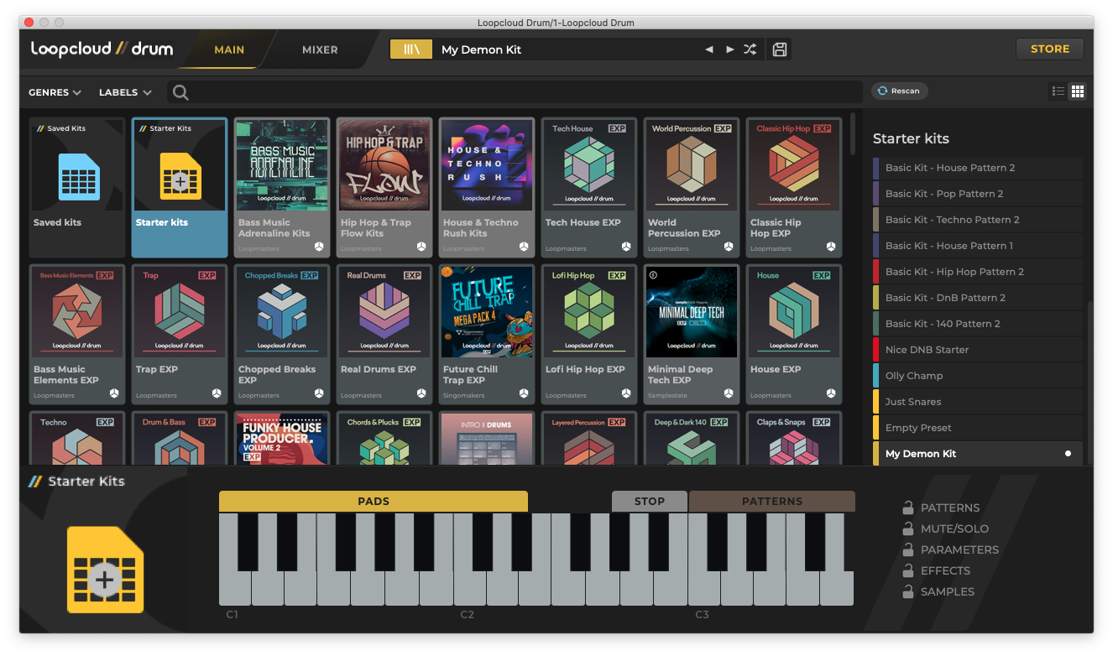Load Basic Kit - 140 Pattern 2

point(978,324)
